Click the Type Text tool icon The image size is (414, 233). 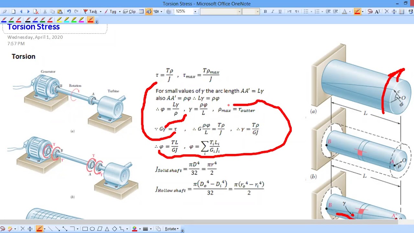tap(377, 11)
